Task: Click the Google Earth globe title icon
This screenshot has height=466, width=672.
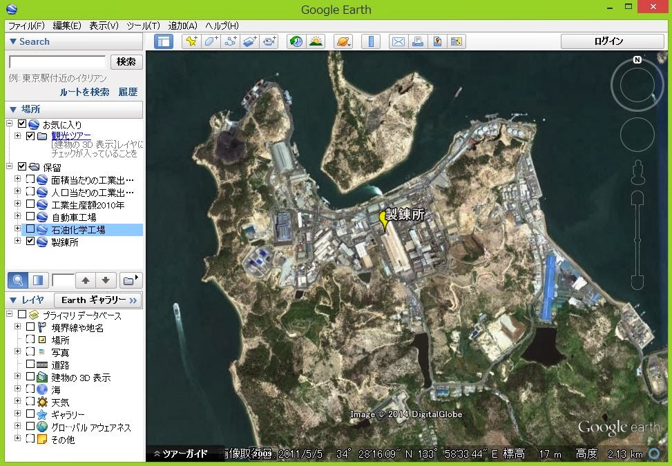Action: pyautogui.click(x=12, y=8)
